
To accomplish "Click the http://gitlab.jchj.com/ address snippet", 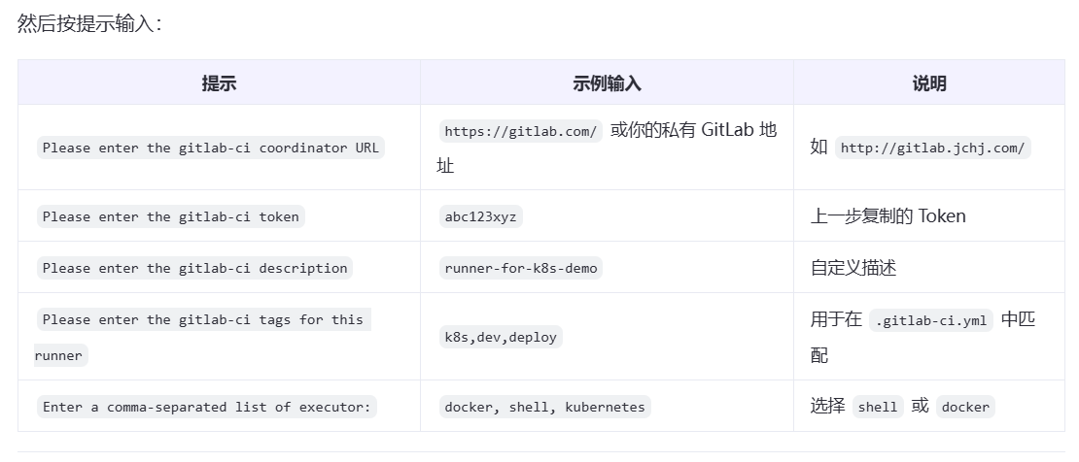I will (x=932, y=148).
